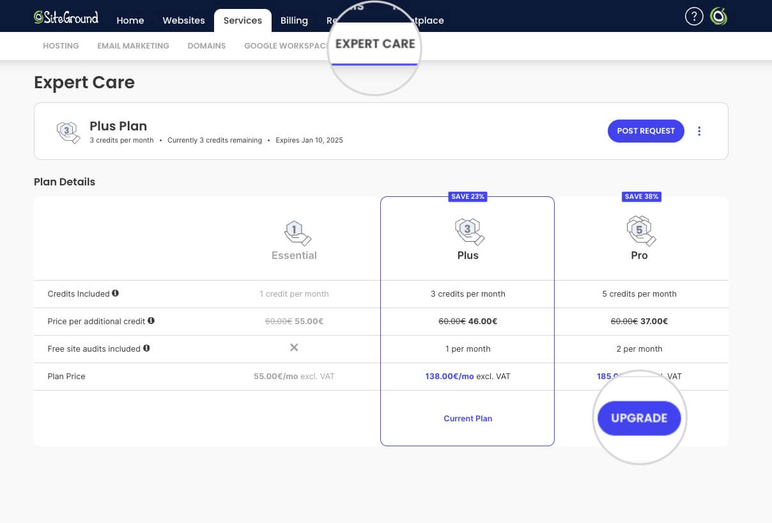
Task: Click '5 credits per month' in Pro column
Action: coord(639,294)
